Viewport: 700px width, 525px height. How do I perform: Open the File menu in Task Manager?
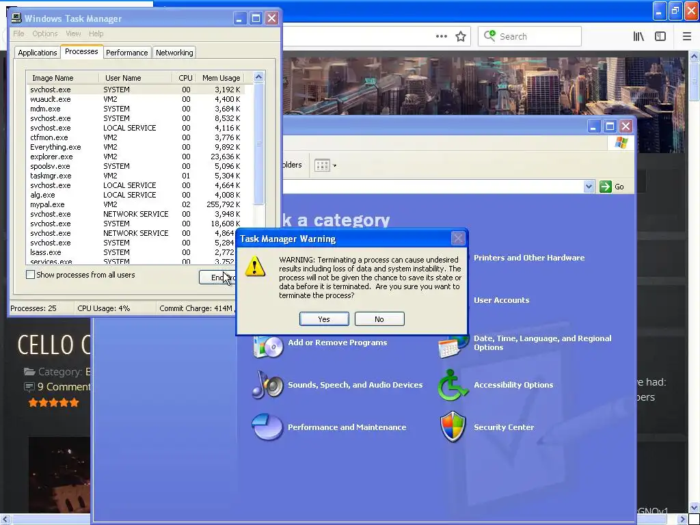(18, 33)
